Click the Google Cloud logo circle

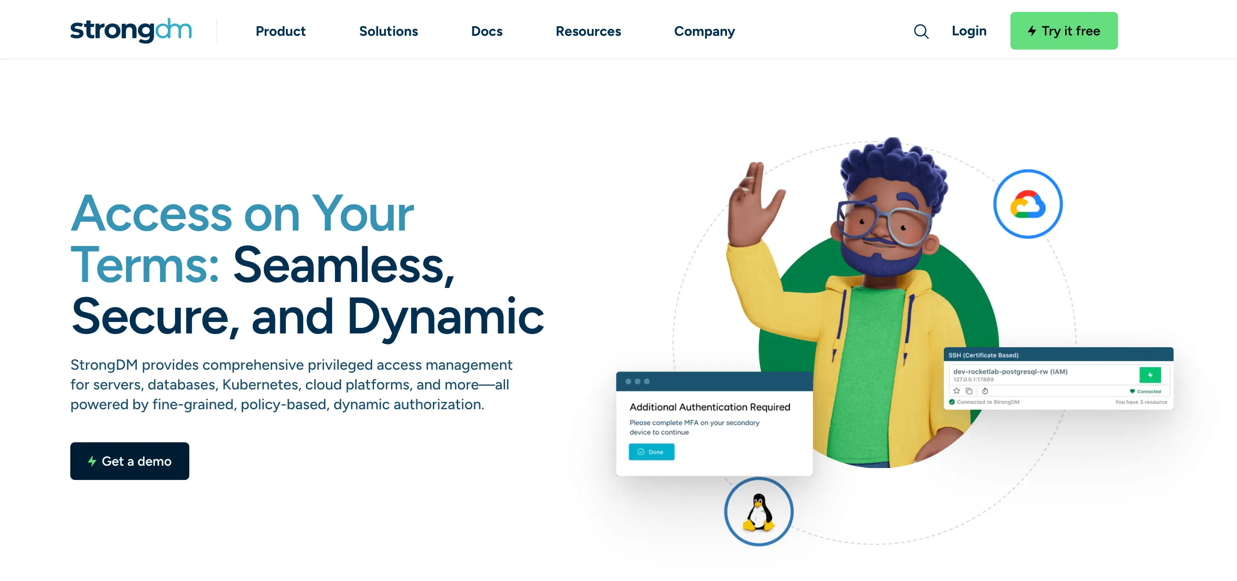pyautogui.click(x=1027, y=204)
